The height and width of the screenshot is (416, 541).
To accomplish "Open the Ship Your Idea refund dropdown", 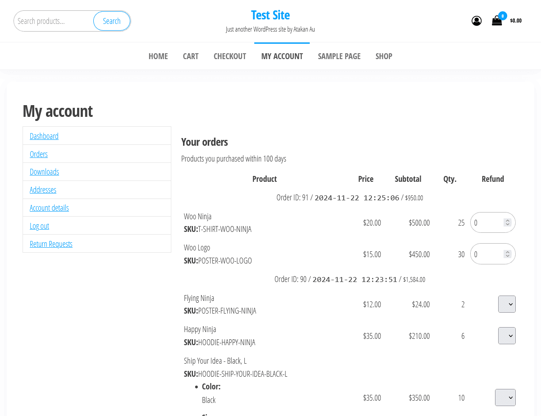I will [x=505, y=398].
